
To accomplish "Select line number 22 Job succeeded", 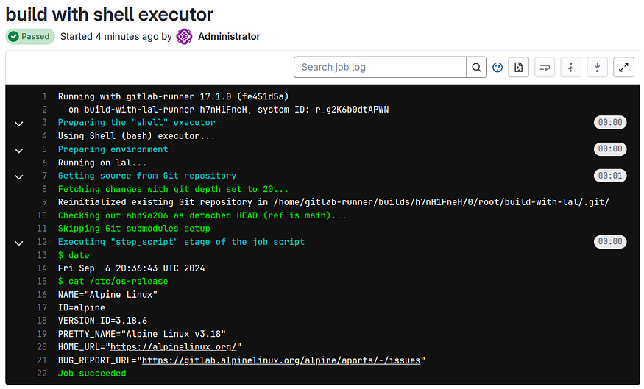I will pyautogui.click(x=42, y=374).
